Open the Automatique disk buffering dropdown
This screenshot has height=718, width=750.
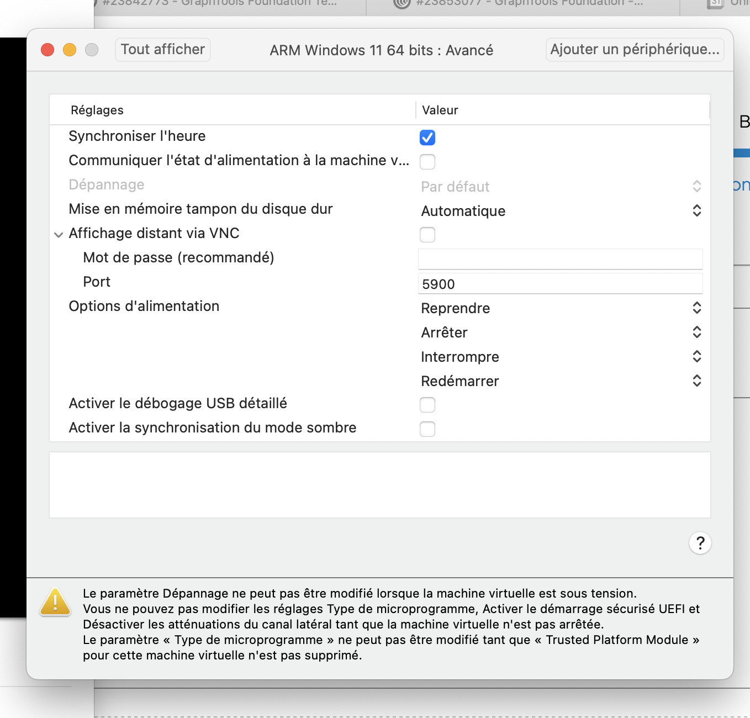coord(561,211)
